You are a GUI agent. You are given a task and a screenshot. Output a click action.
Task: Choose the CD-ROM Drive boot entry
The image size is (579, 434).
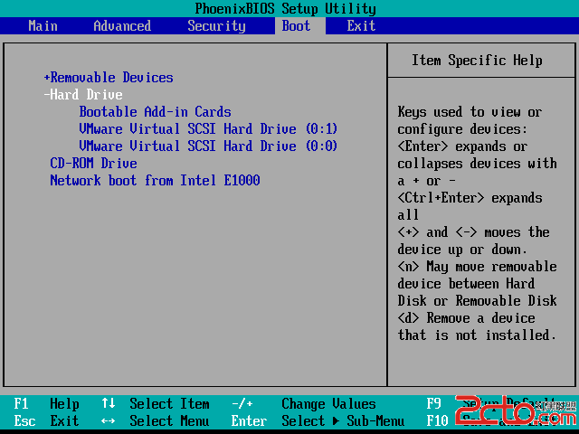click(x=94, y=163)
